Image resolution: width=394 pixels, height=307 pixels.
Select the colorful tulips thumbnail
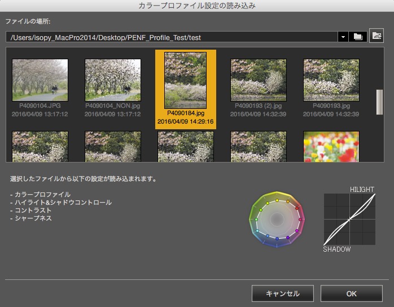[331, 147]
